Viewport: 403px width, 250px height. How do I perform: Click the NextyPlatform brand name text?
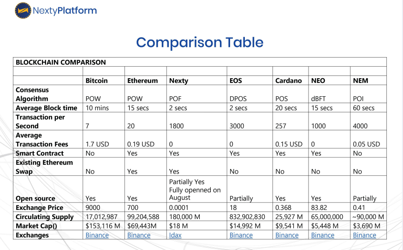pyautogui.click(x=65, y=10)
